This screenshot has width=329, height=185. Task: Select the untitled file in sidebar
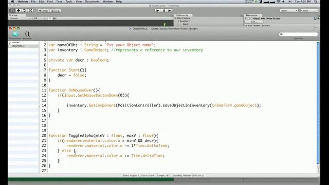(x=15, y=42)
